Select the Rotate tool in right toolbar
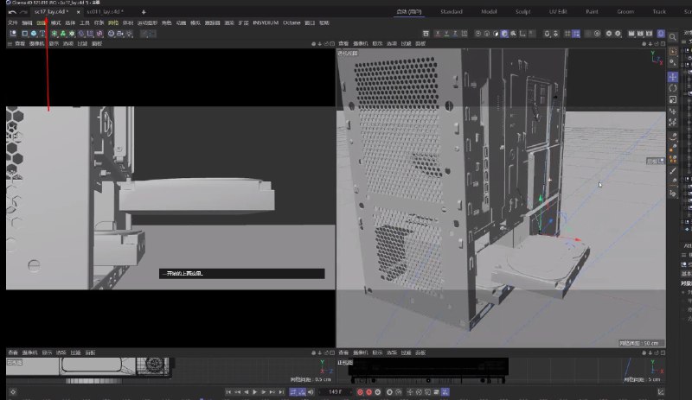Screen dimensions: 692x400 pos(673,88)
